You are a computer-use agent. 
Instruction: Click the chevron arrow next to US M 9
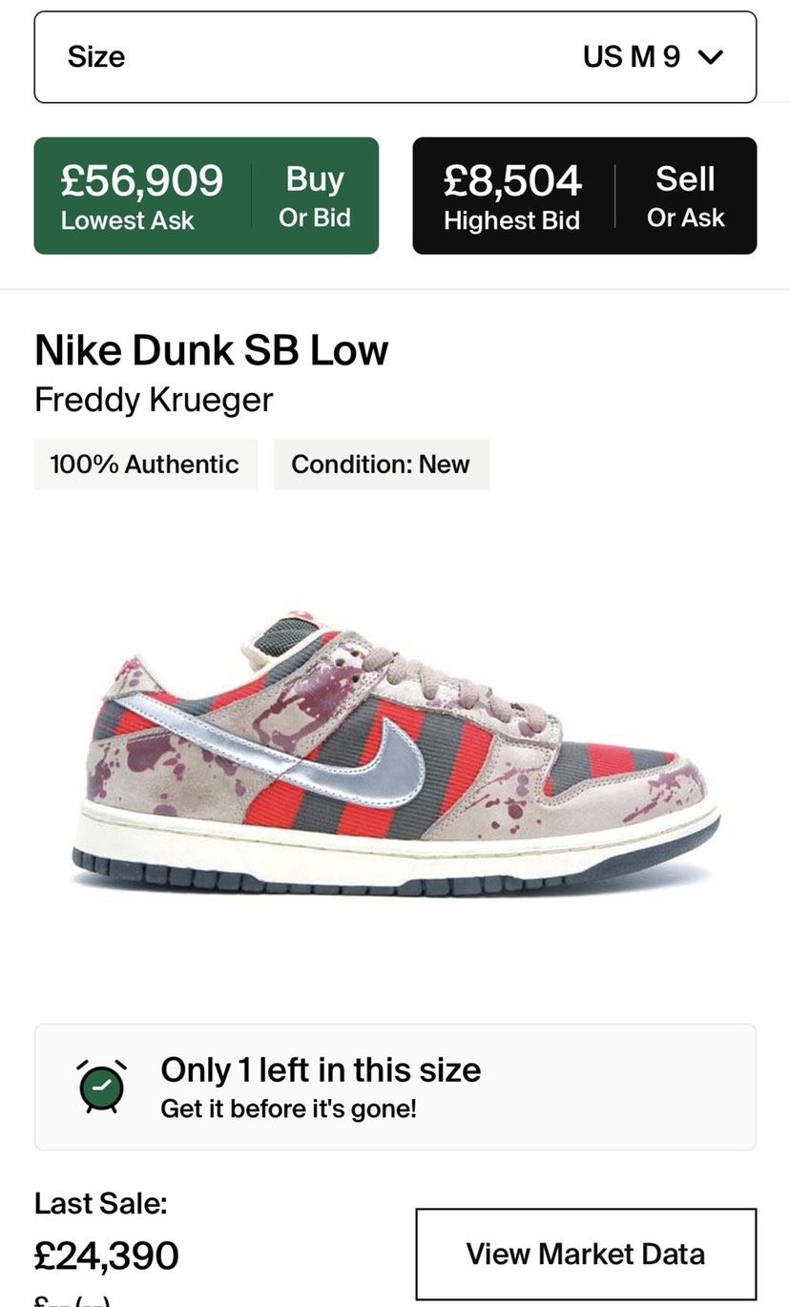click(711, 57)
